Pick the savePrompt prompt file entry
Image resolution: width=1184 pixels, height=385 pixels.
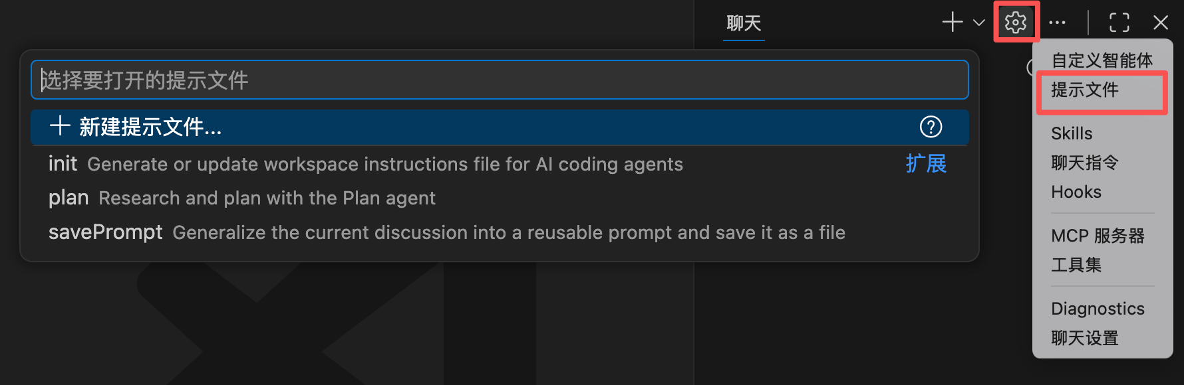coord(106,232)
